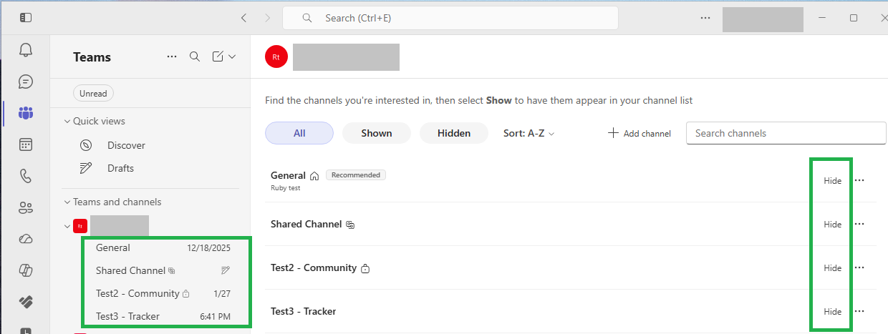
Task: Hide the Shared Channel
Action: (832, 225)
